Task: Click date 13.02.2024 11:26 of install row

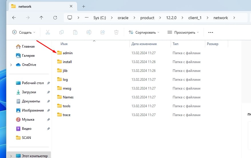Action: (144, 62)
